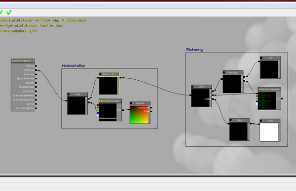Click the green channel output of the Flickering Texture Sample
Screen dimensions: 296x191
257,99
